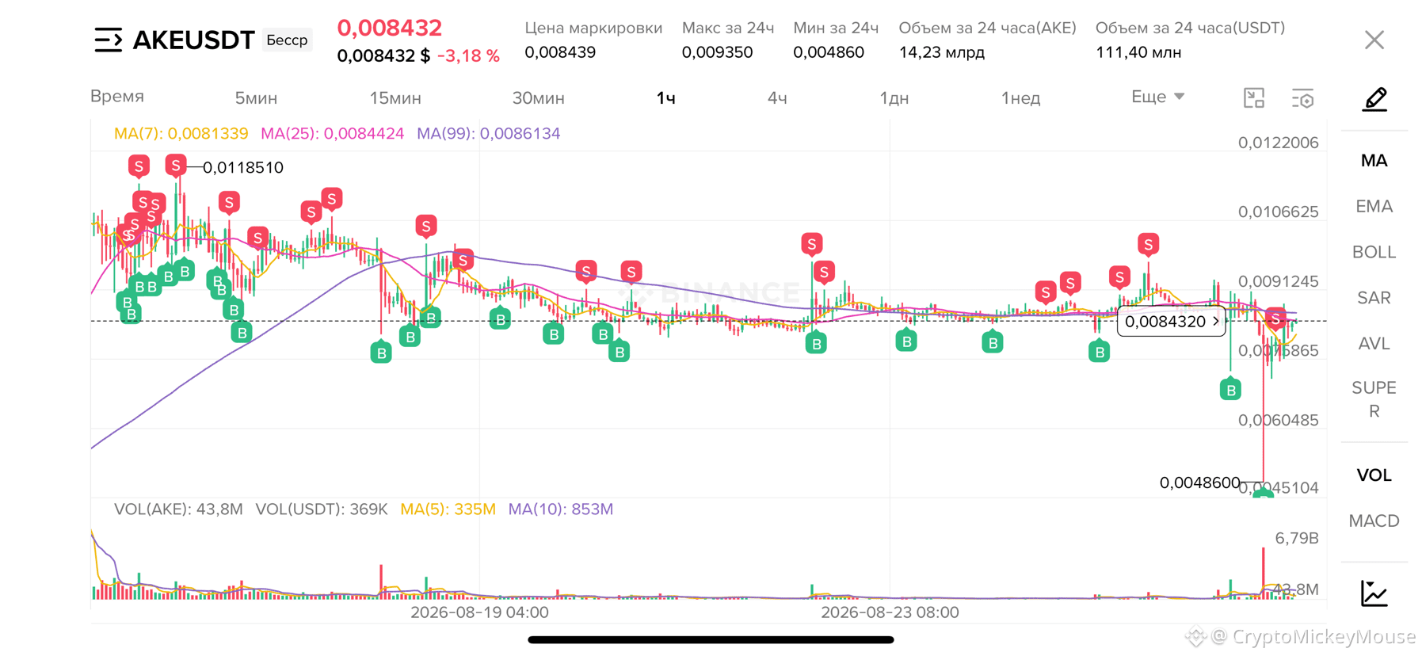Switch to the Время line view
This screenshot has width=1422, height=656.
coord(117,97)
